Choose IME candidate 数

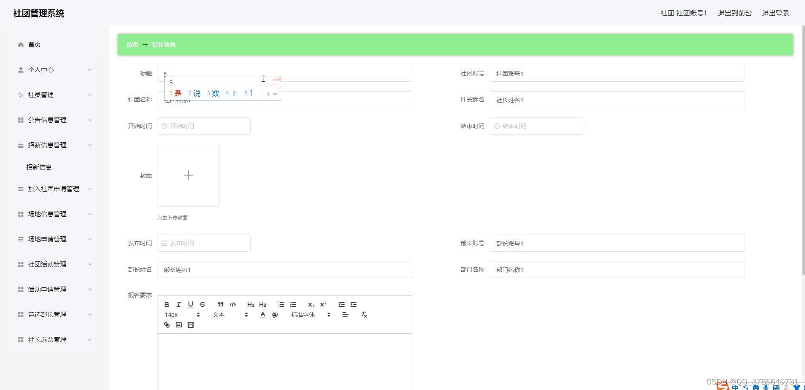pos(213,93)
